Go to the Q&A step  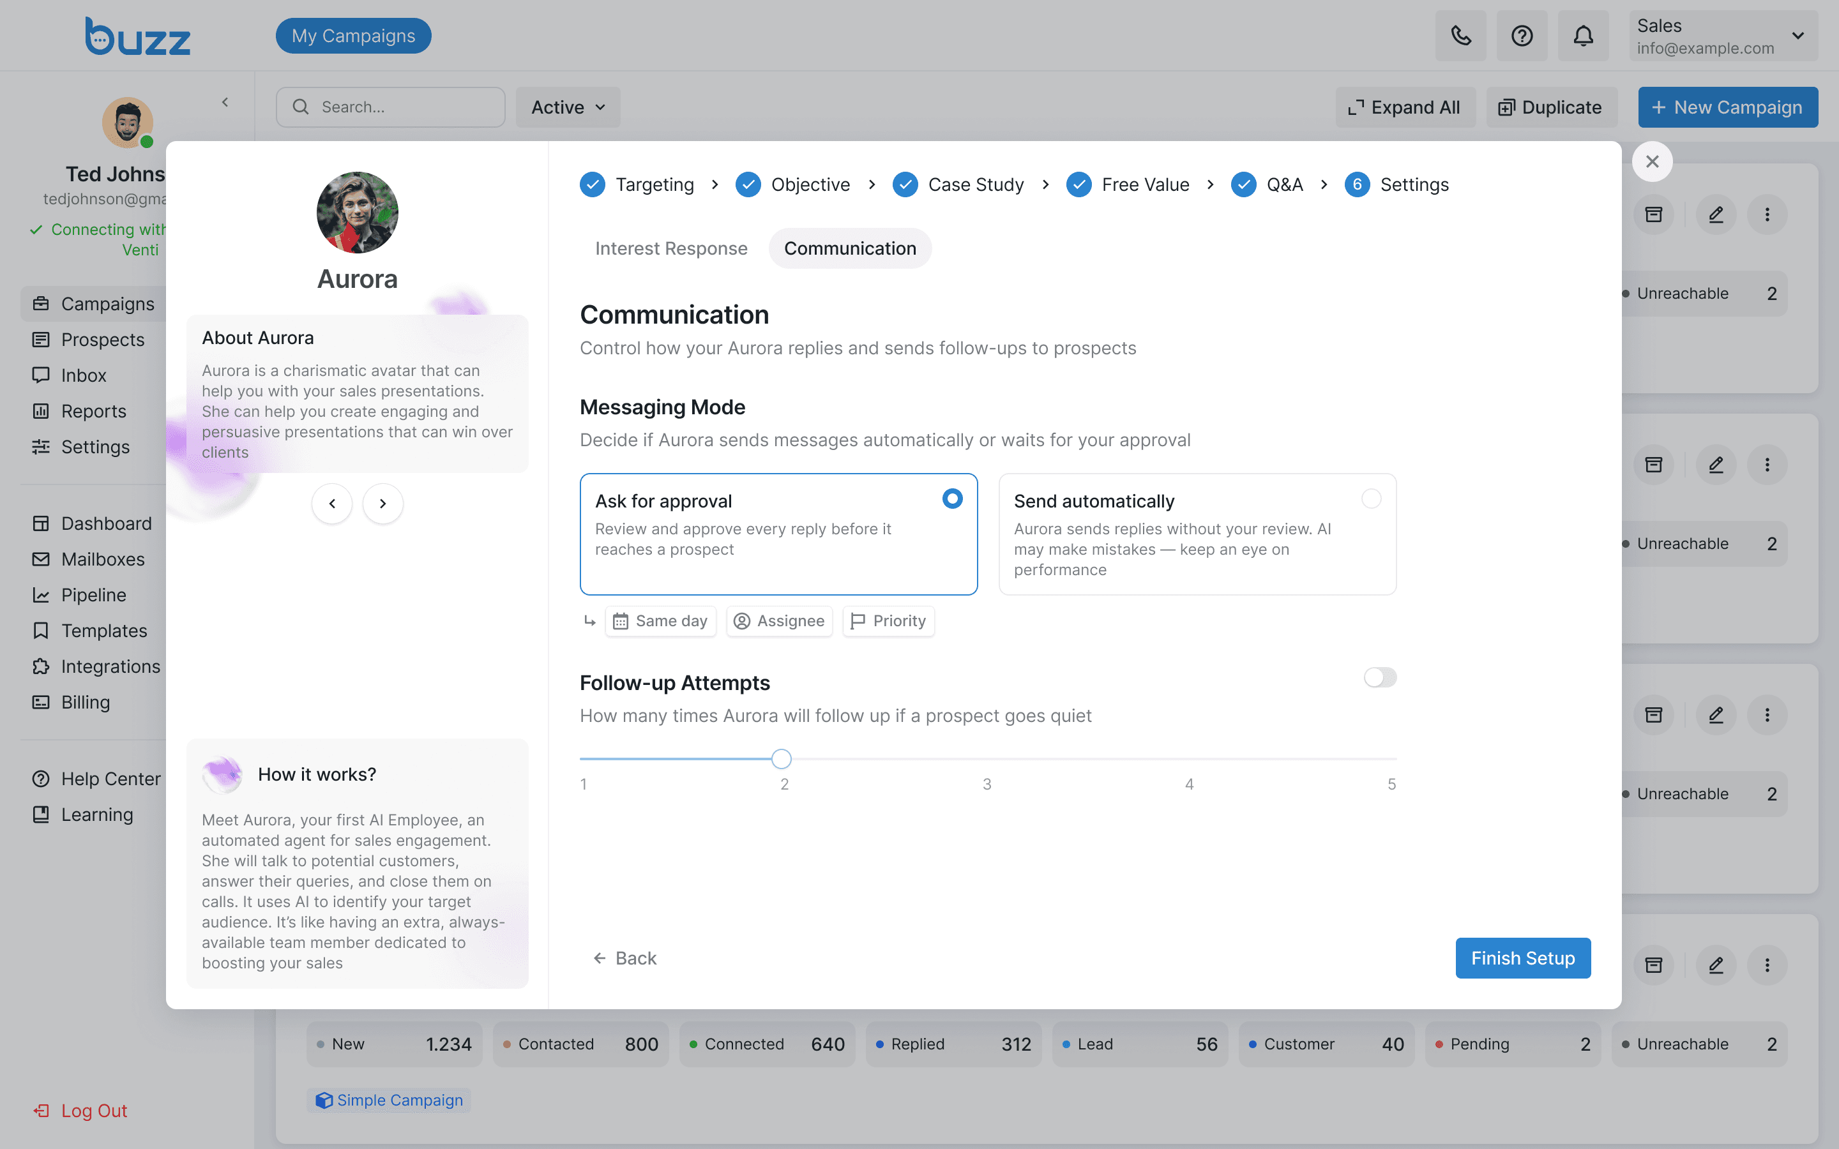pos(1267,184)
